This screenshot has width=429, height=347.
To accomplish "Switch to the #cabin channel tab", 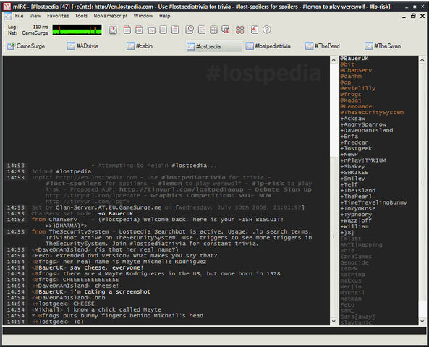I will tap(140, 46).
